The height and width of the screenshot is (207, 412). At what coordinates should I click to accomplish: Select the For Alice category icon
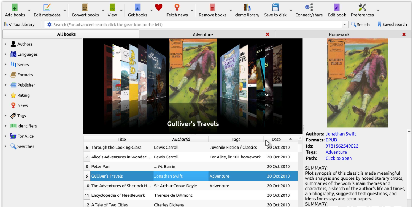click(13, 136)
